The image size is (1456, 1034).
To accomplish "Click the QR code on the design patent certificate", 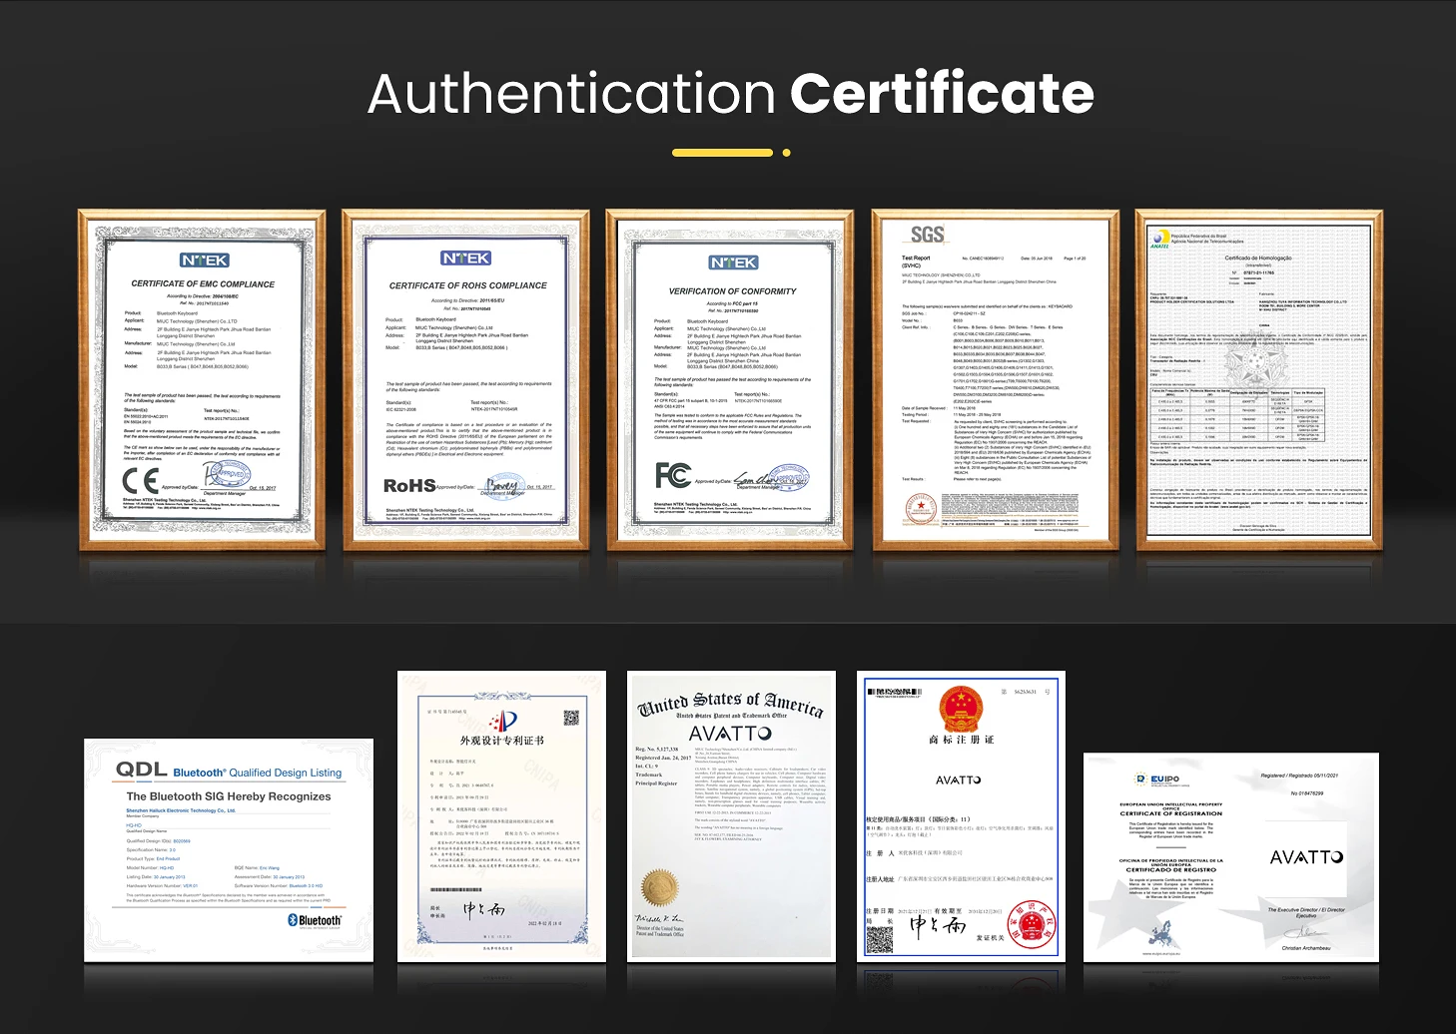I will (572, 718).
